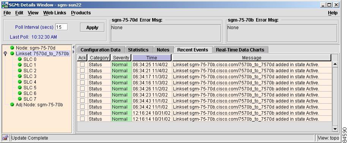348x143 pixels.
Task: Click the green status icon of SLC 5
Action: 20,87
